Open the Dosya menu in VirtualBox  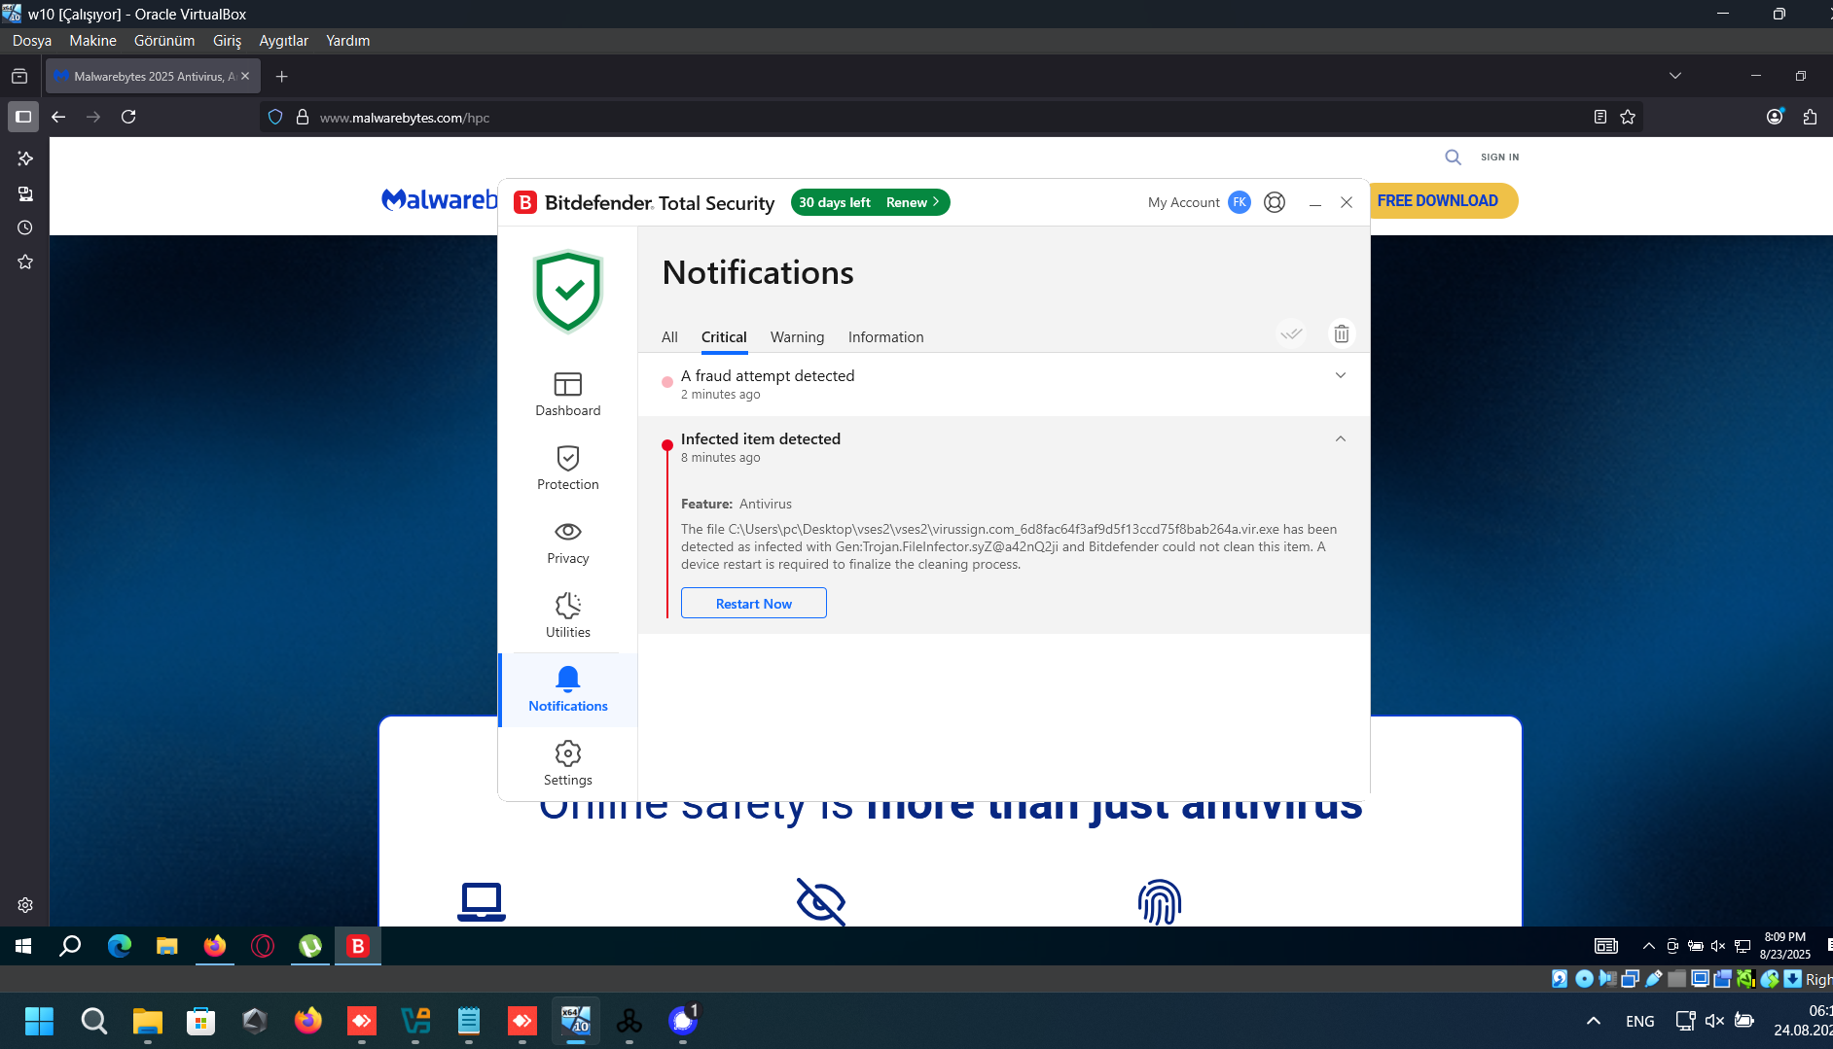[x=32, y=40]
